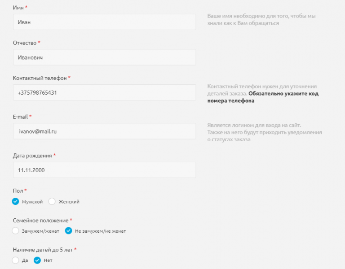This screenshot has width=345, height=269.
Task: Click the Дата рождения field label
Action: point(32,156)
